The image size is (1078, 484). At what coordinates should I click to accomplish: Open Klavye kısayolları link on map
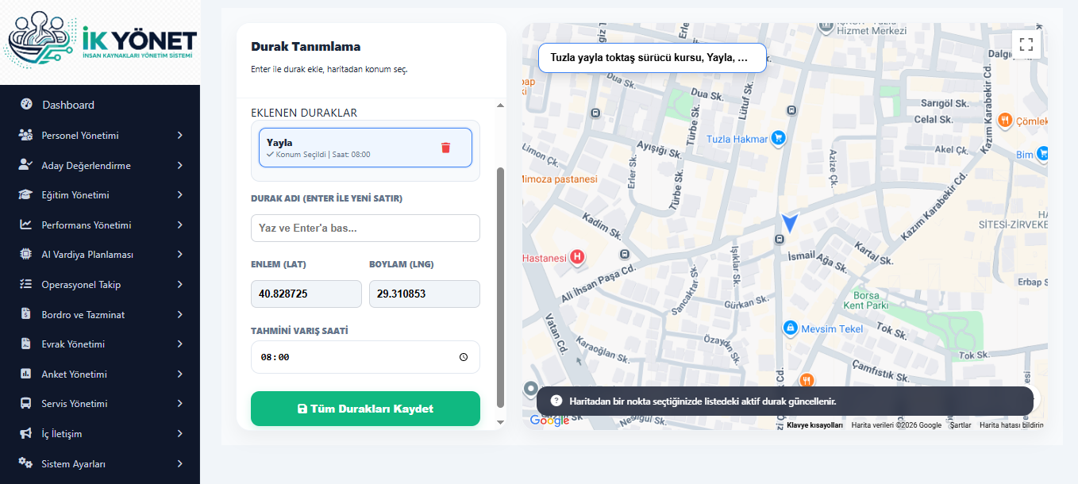pyautogui.click(x=814, y=425)
